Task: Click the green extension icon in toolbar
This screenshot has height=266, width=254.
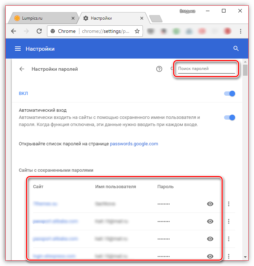Action: (x=176, y=31)
